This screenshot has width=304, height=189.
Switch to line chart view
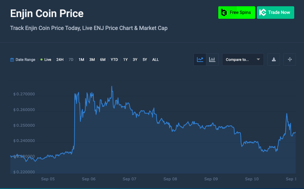pos(200,60)
